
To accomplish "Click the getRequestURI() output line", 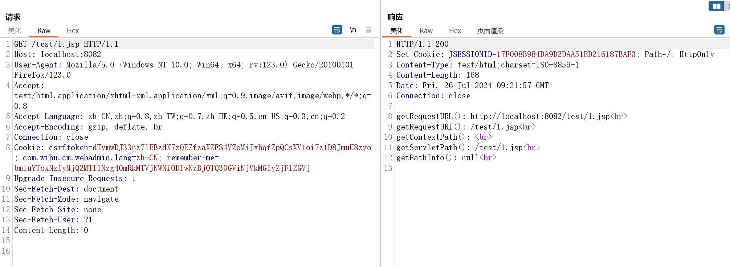I will coord(466,127).
